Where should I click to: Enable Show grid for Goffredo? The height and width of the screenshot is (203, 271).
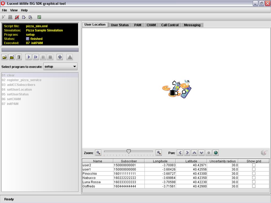(x=254, y=186)
